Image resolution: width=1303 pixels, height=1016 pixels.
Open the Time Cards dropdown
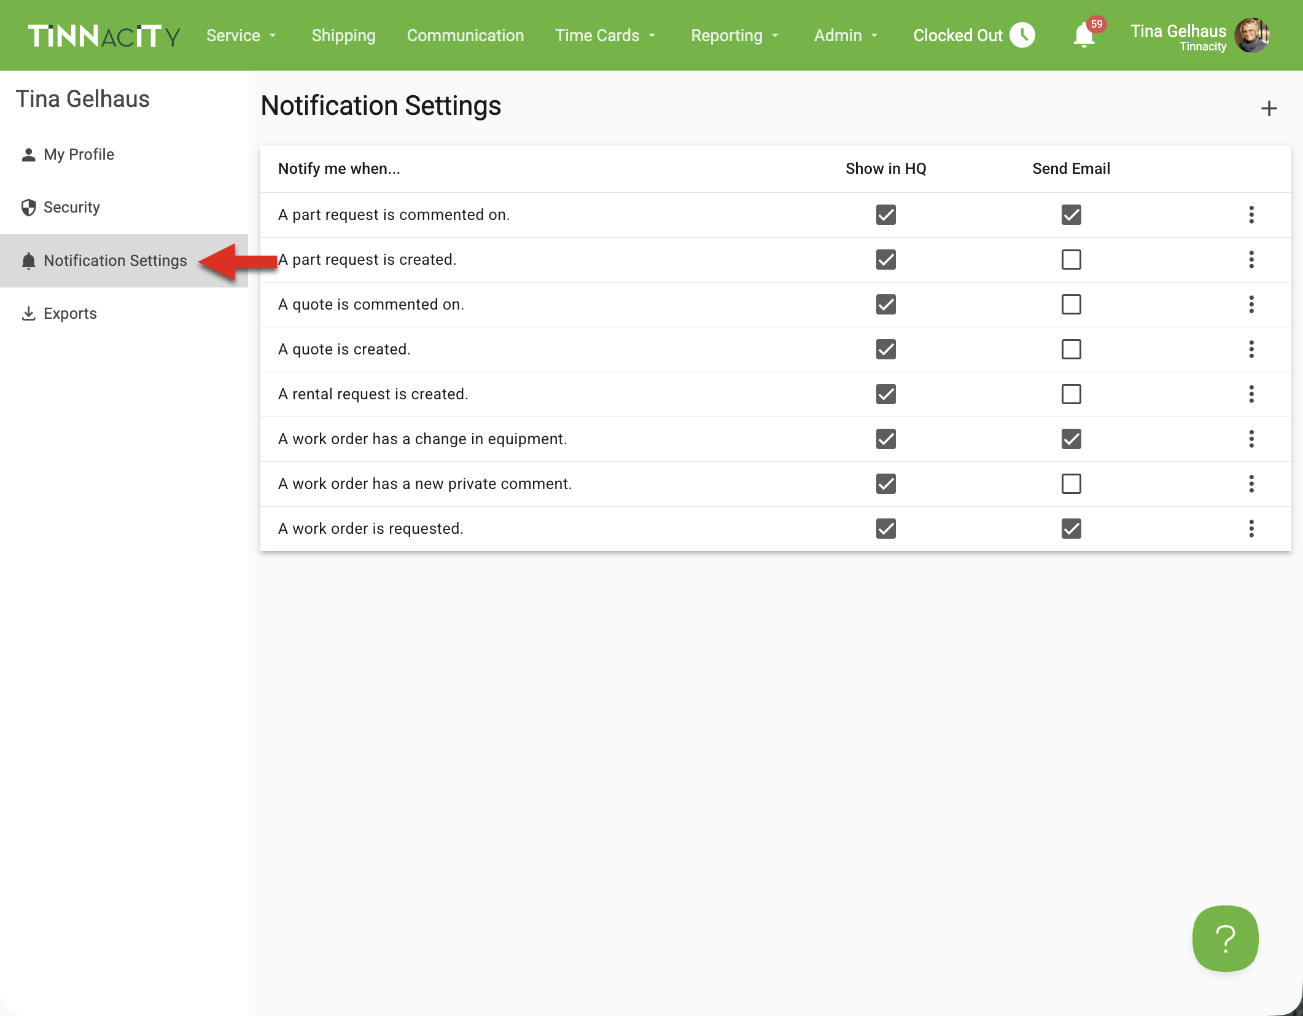pos(605,36)
